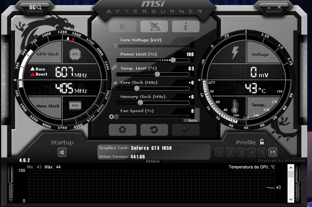Select profile slot 1
312x207 pixels.
219,152
